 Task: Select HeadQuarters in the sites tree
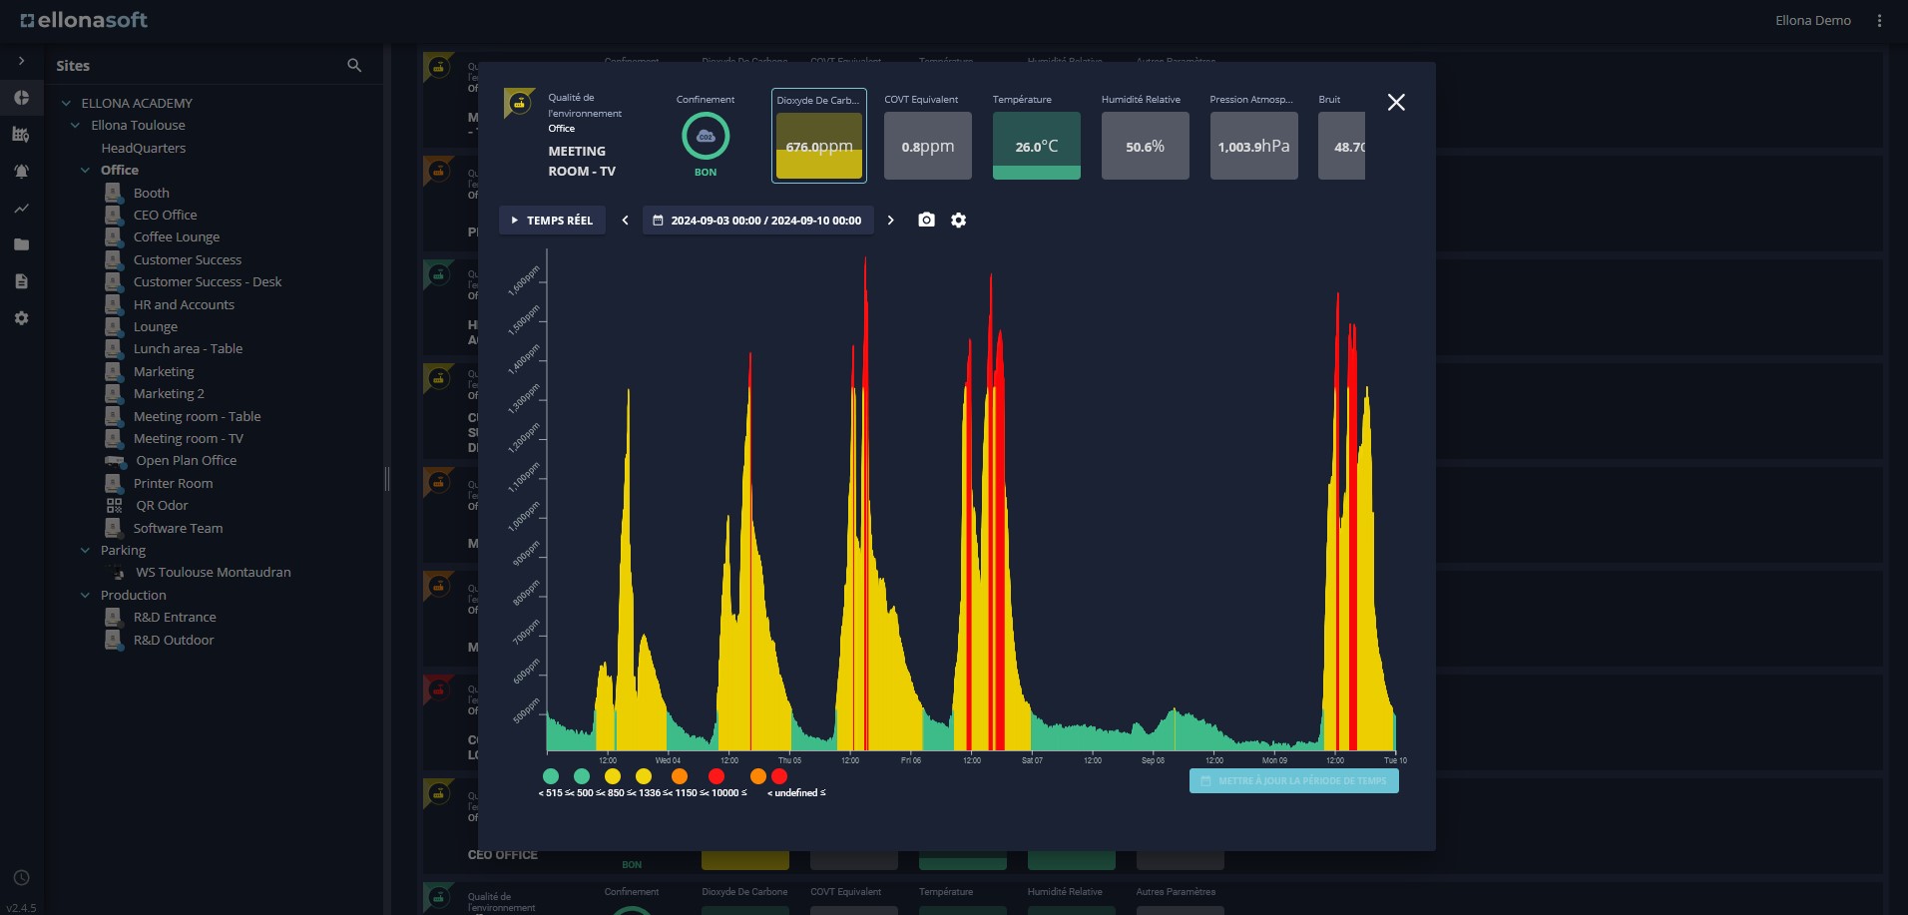click(143, 148)
